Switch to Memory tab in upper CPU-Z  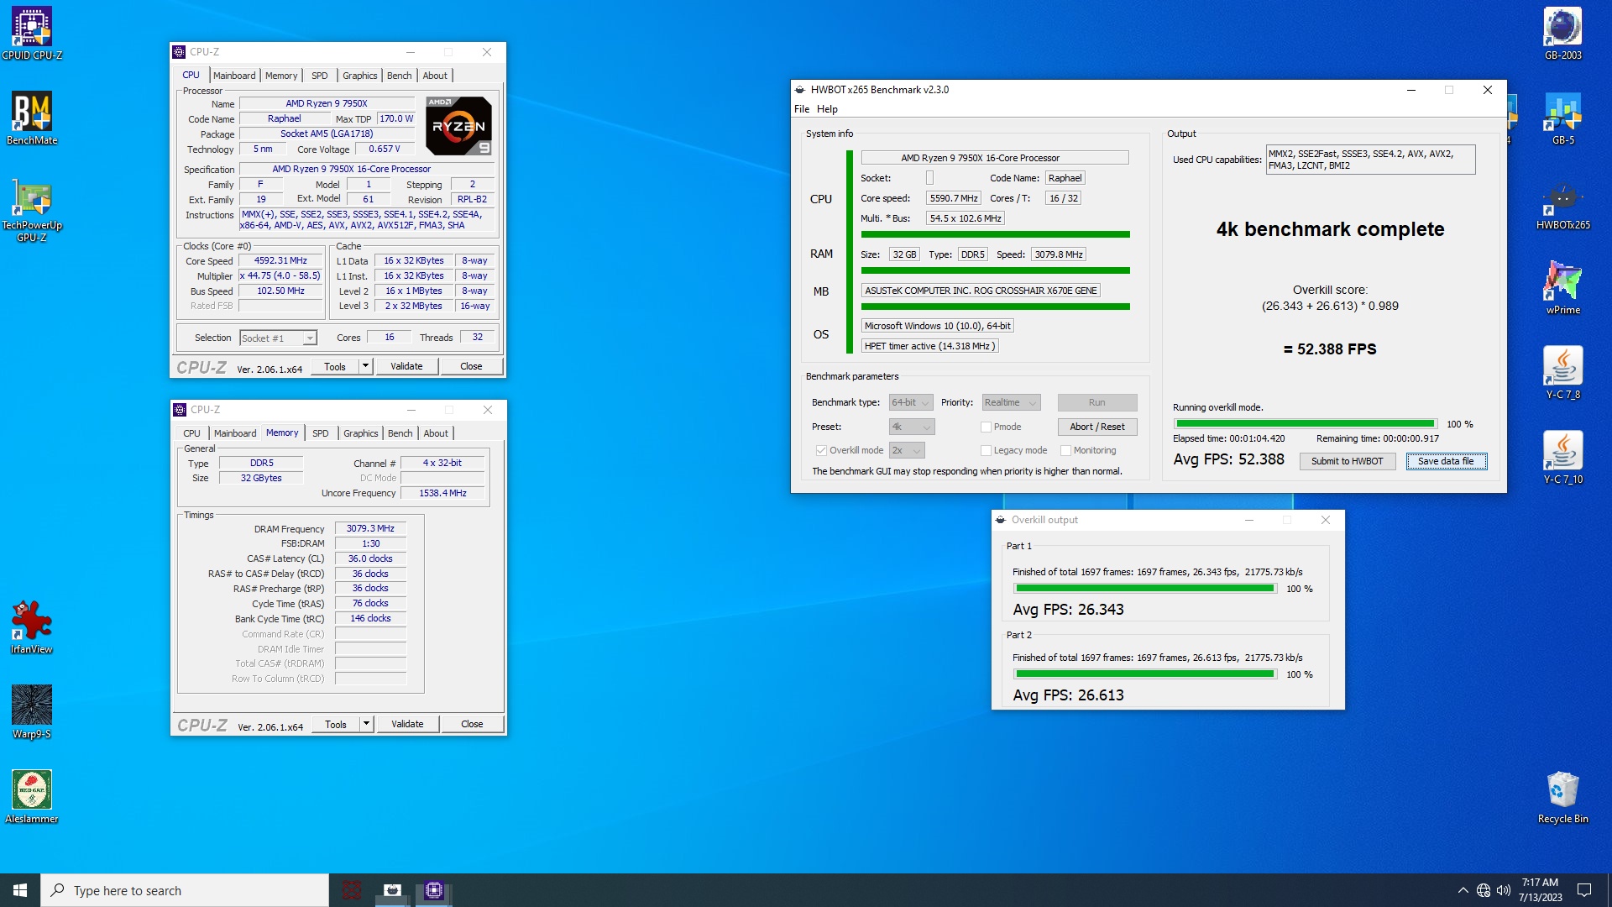(281, 76)
